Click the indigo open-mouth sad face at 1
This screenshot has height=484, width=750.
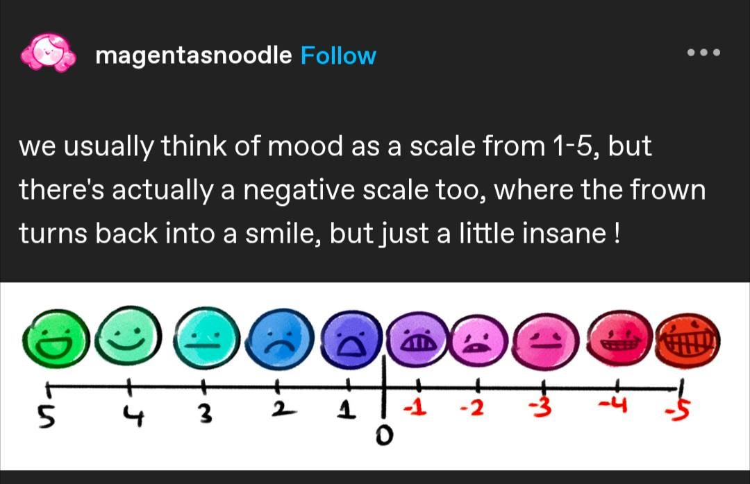point(352,339)
